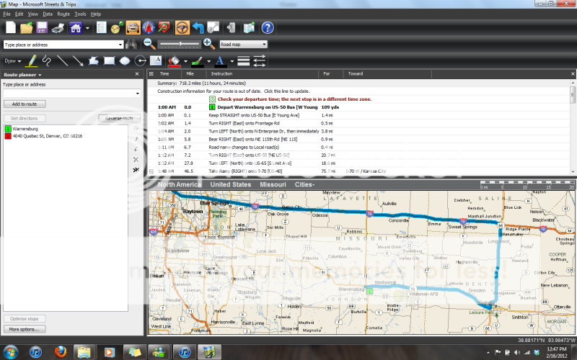Click the Optimize stops button

coord(25,318)
